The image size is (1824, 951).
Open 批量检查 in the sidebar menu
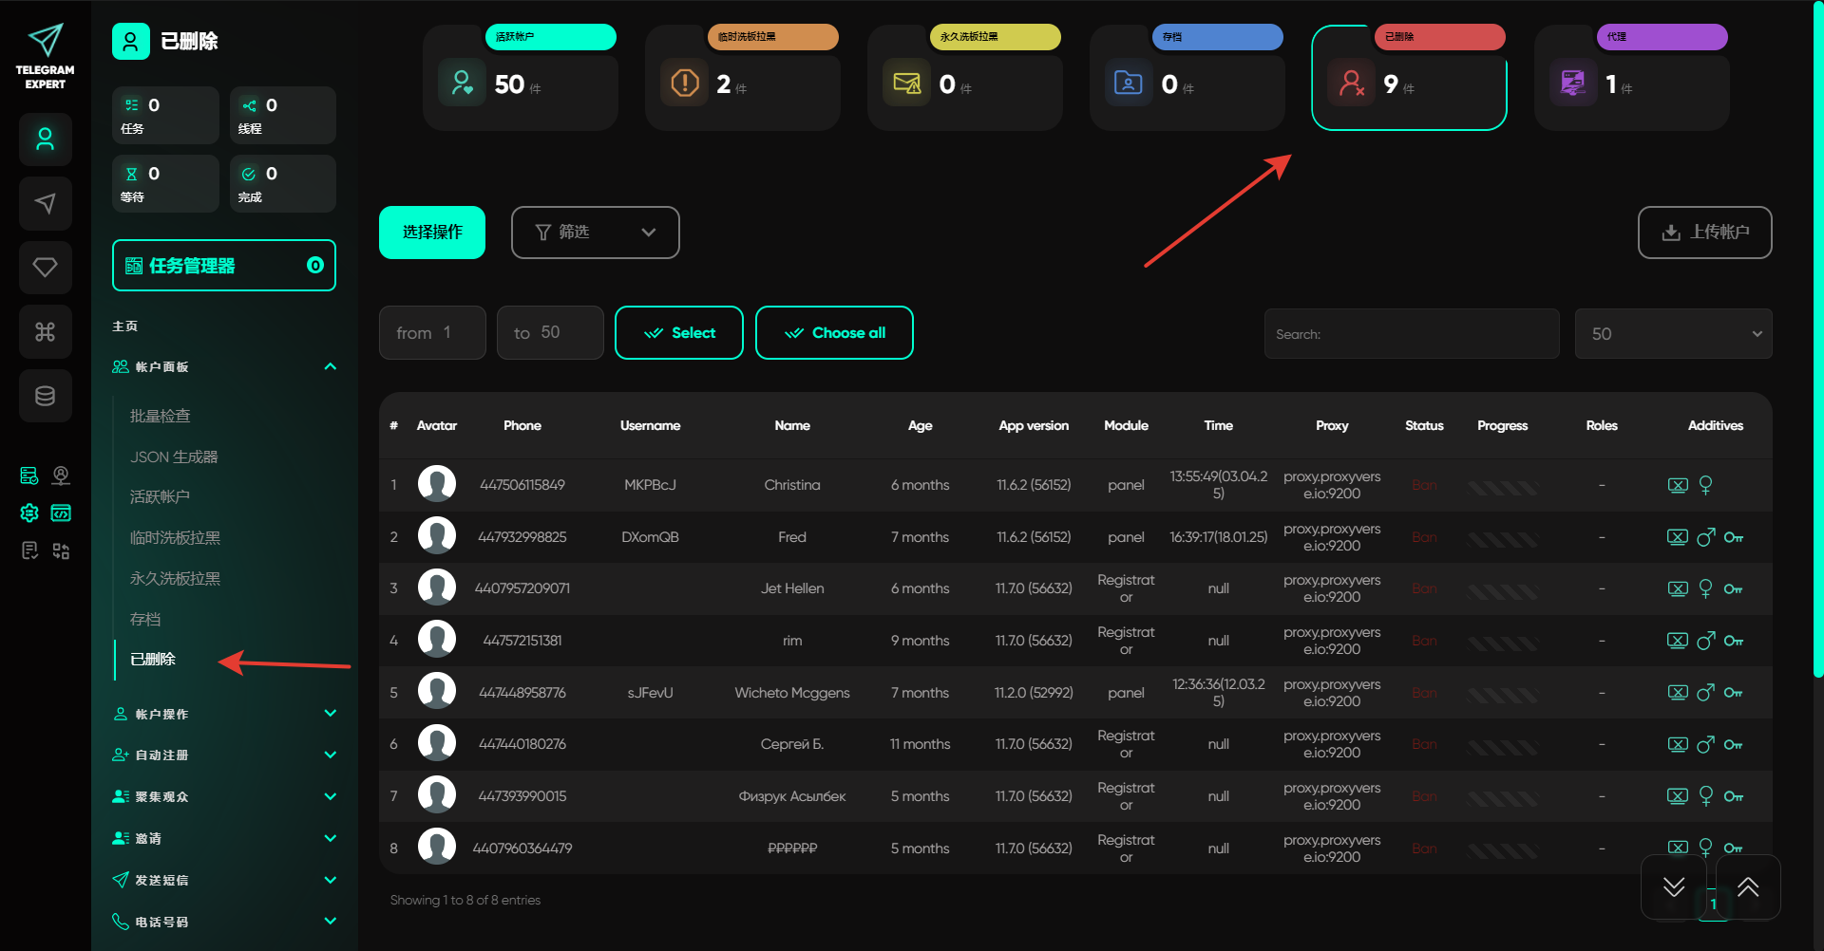tap(161, 416)
